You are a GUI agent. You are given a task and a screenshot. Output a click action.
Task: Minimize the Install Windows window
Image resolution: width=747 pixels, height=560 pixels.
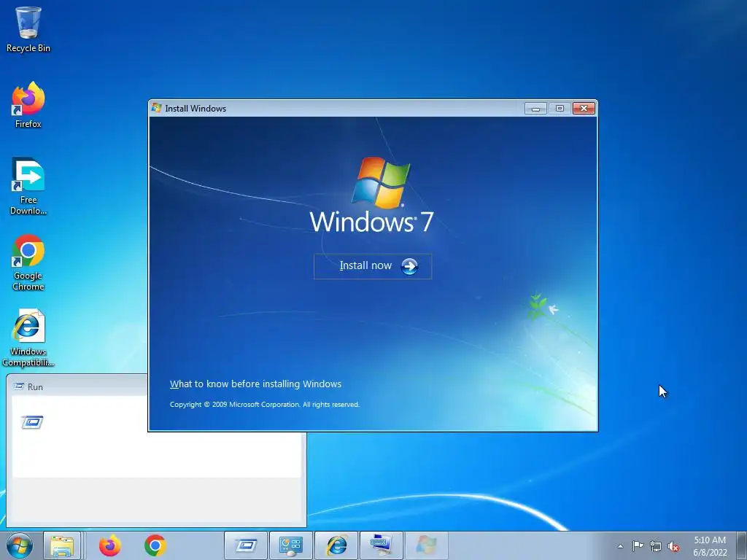pos(535,109)
